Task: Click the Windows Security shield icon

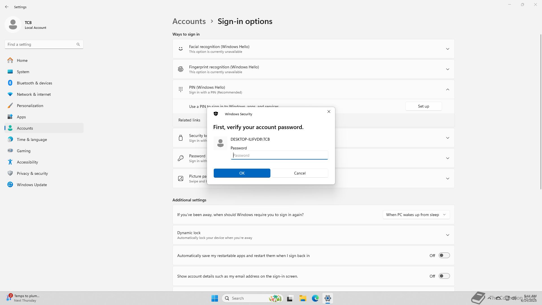Action: tap(216, 114)
